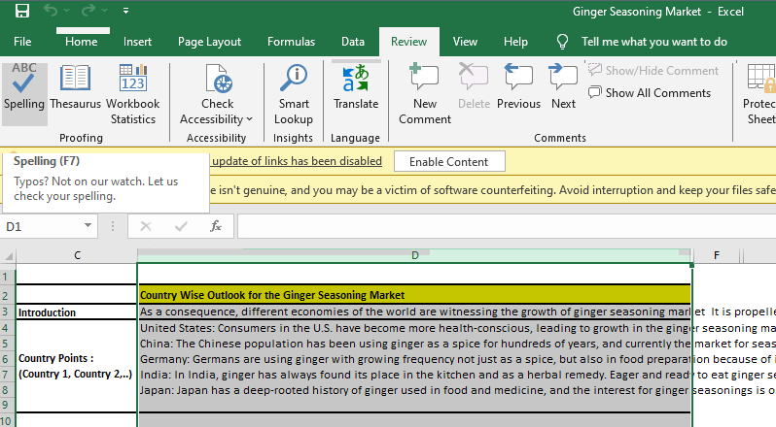Screen dimensions: 776x427
Task: Open Workbook Statistics
Action: [132, 92]
